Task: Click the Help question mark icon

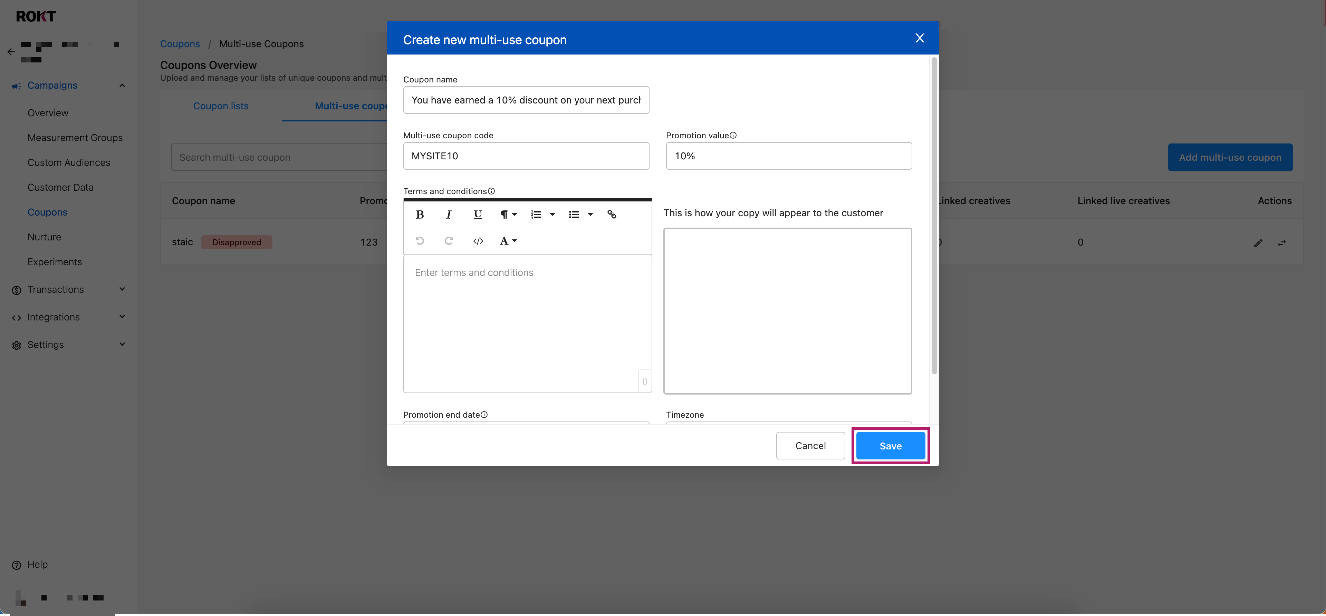Action: pos(17,565)
